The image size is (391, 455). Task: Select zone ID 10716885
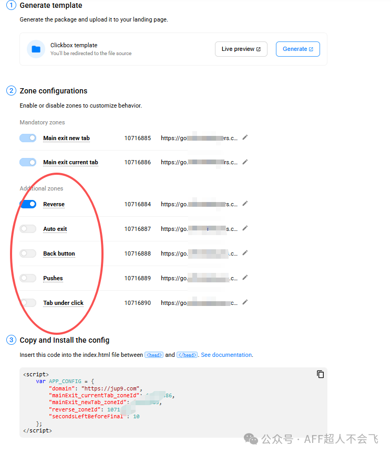coord(138,138)
